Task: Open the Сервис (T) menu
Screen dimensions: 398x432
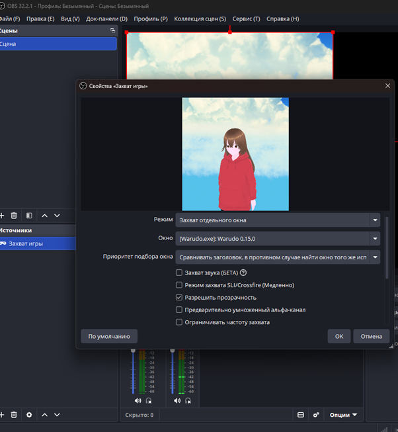Action: (x=247, y=19)
